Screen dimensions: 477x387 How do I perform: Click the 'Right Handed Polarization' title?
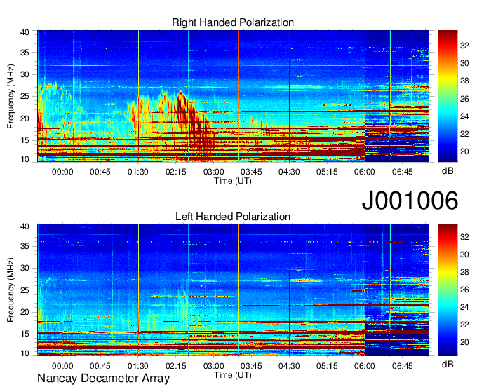point(233,22)
